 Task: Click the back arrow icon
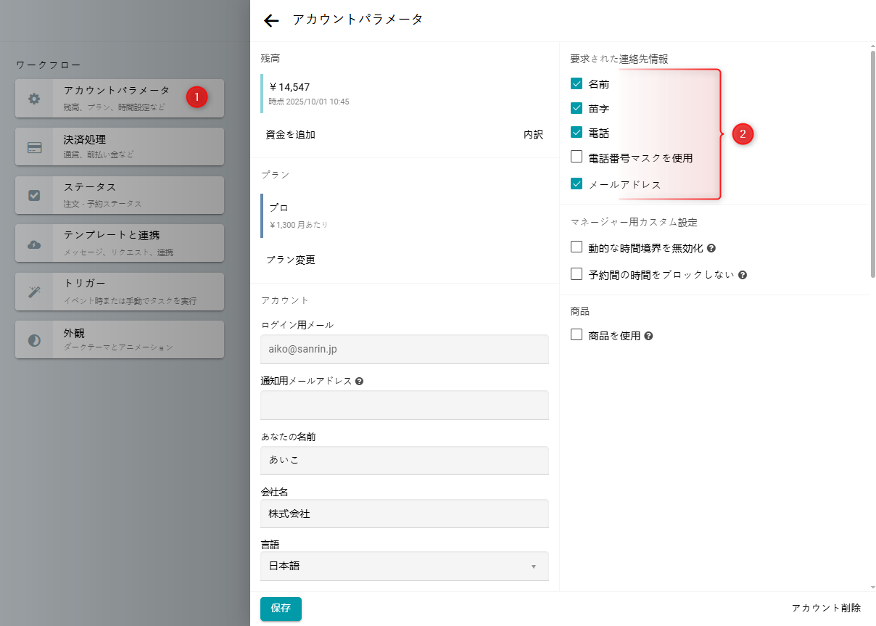(x=271, y=21)
